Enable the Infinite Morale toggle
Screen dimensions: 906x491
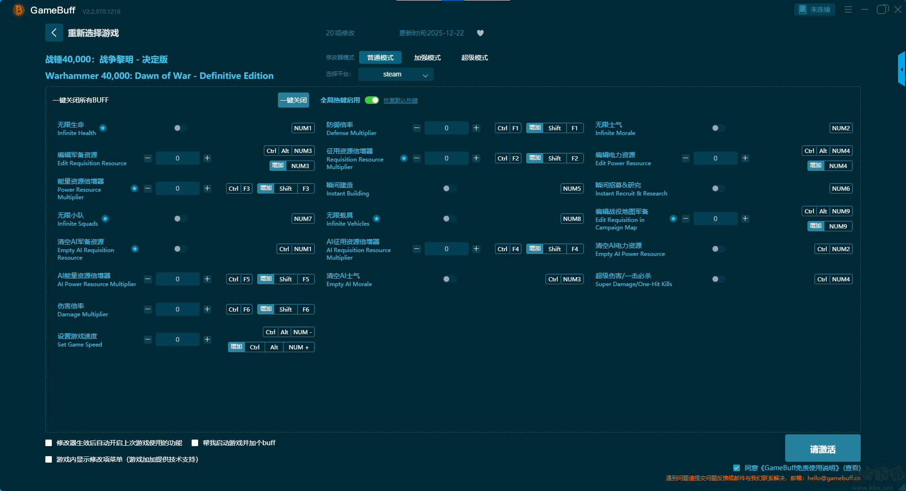tap(718, 128)
